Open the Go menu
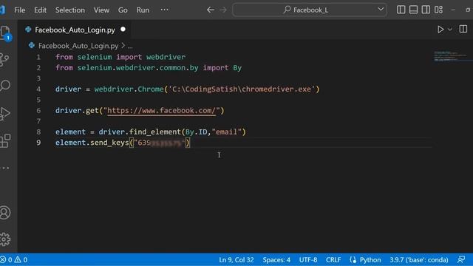 [x=123, y=10]
